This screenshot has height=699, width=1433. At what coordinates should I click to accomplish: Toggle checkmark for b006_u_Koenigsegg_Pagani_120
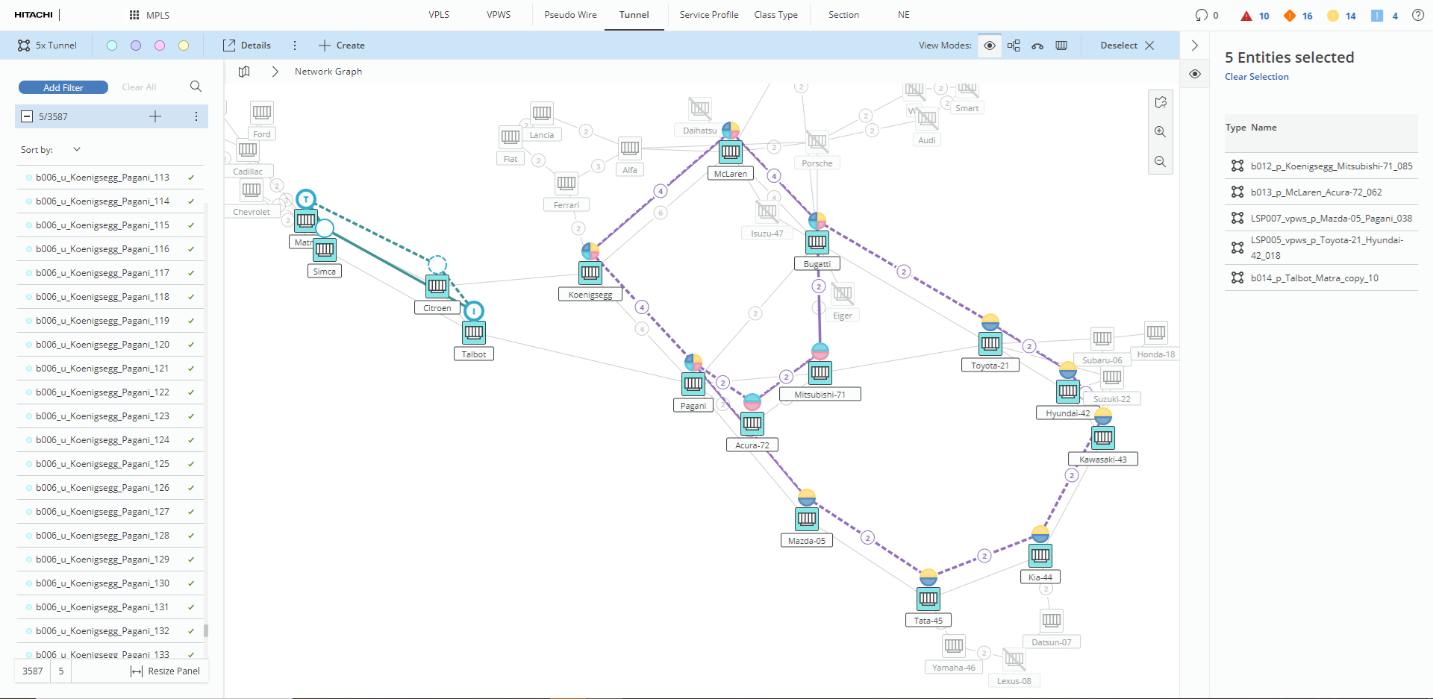pos(191,345)
